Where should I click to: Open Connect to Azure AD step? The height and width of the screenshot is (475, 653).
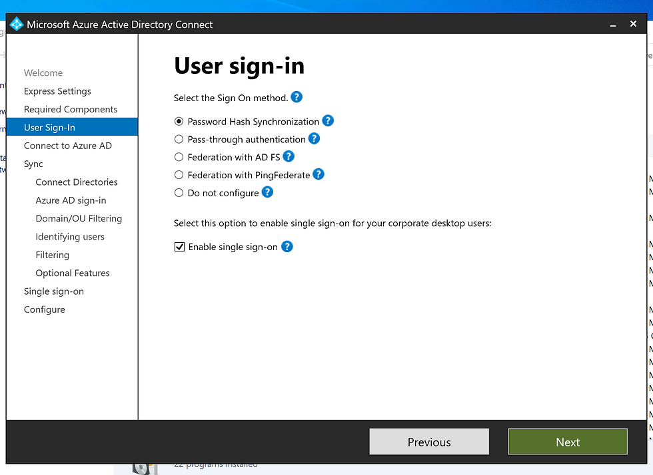pos(68,146)
